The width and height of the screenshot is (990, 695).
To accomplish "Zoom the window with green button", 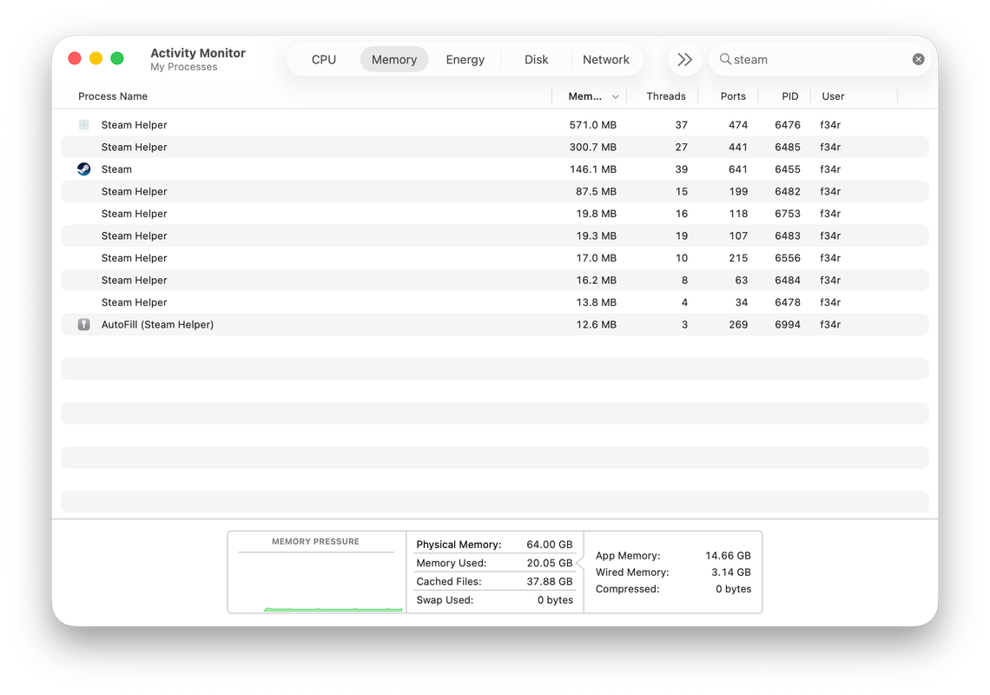I will pyautogui.click(x=117, y=58).
